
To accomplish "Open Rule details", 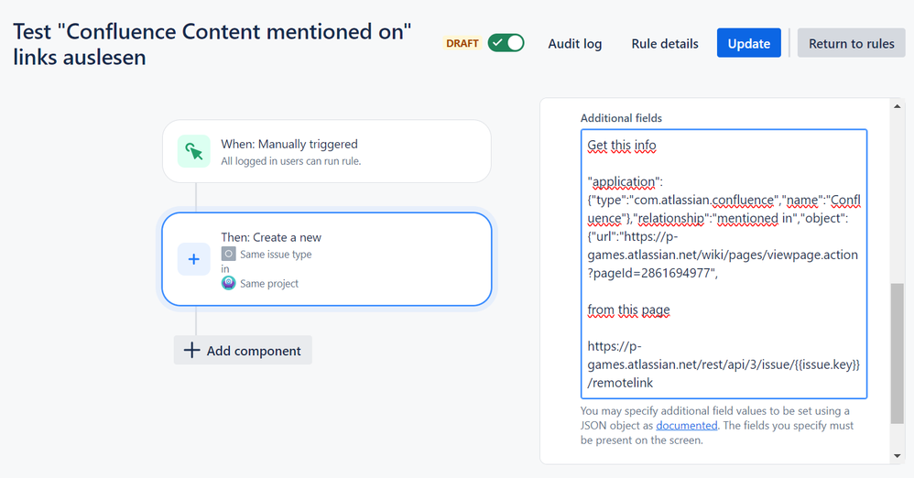I will point(665,44).
